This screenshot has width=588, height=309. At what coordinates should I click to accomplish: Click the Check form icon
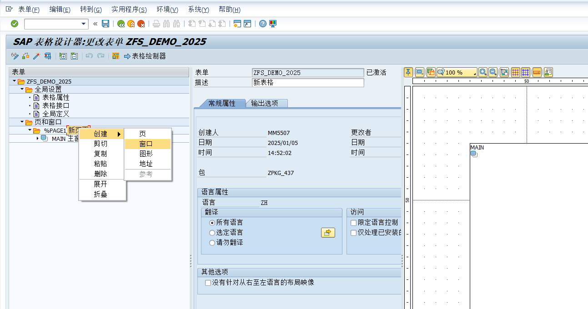pyautogui.click(x=25, y=56)
